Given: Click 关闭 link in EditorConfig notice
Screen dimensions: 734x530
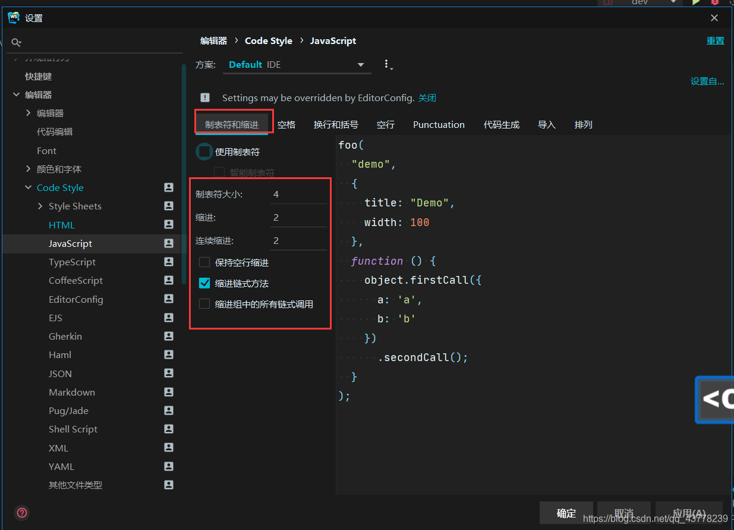Looking at the screenshot, I should [427, 98].
